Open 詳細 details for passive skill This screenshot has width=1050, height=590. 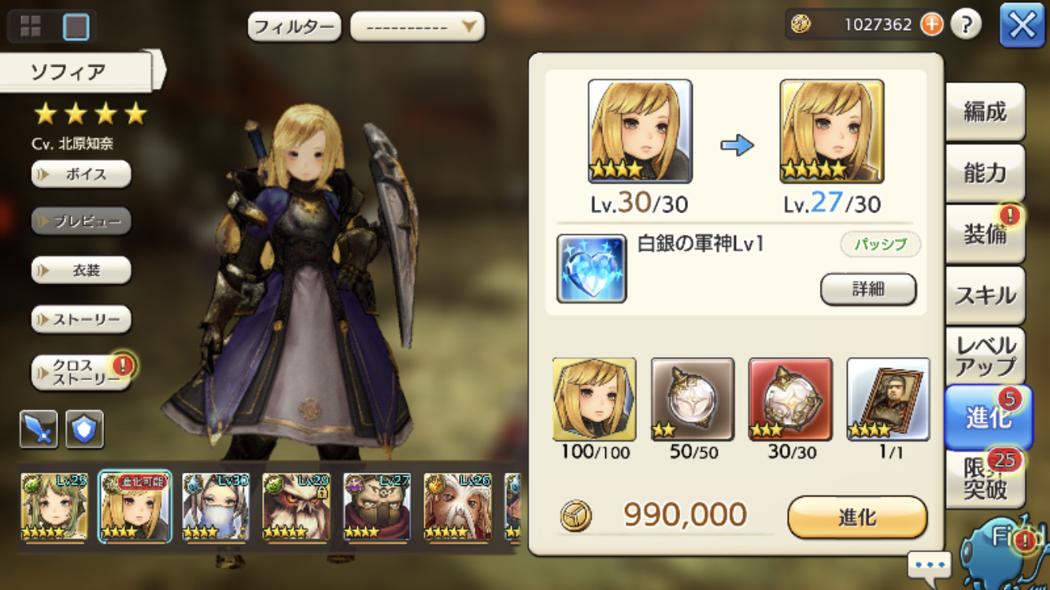(x=868, y=289)
